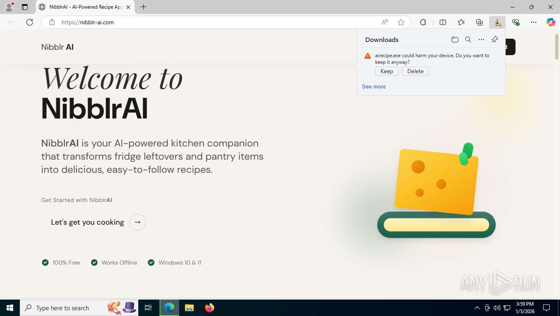Click the Edge taskbar icon
Image resolution: width=560 pixels, height=316 pixels.
169,308
